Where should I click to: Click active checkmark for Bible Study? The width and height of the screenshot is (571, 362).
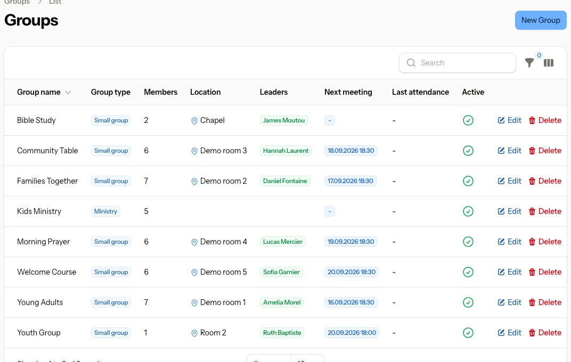pos(468,120)
